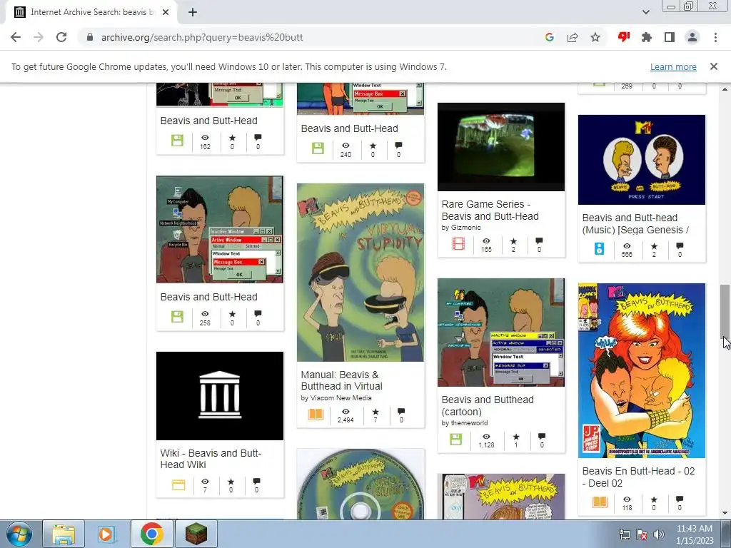Open the Extensions puzzle-piece menu
Viewport: 731px width, 548px height.
[647, 37]
